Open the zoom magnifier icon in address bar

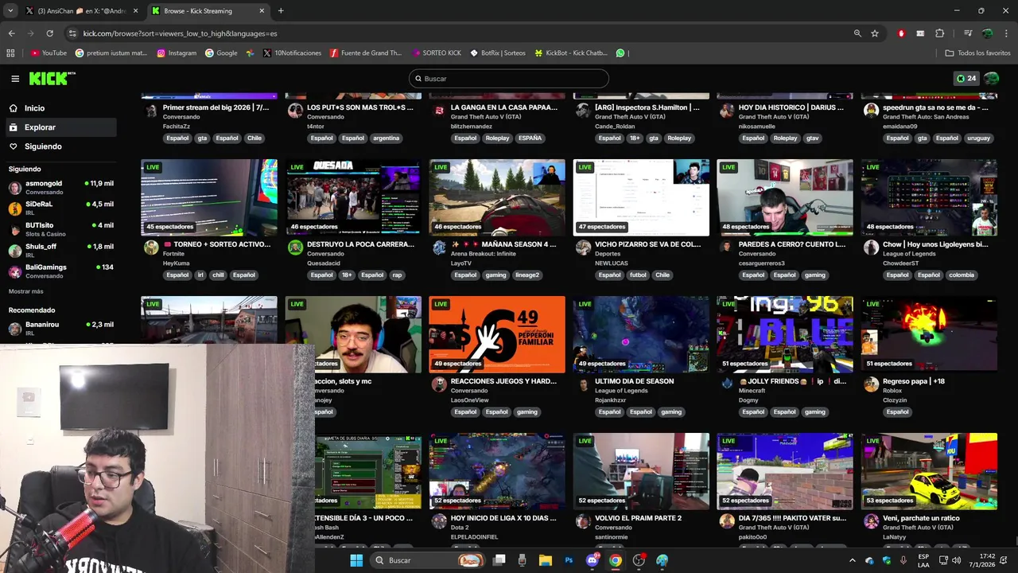(x=857, y=33)
